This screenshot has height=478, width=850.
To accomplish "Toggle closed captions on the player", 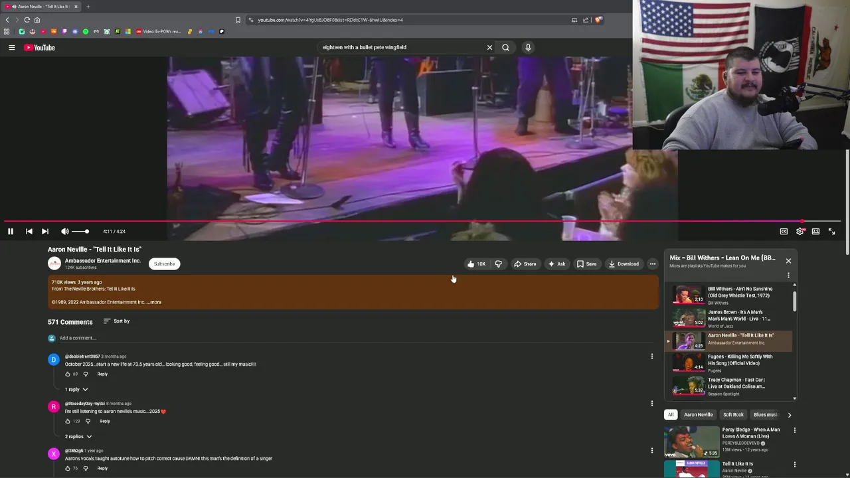I will [x=784, y=231].
